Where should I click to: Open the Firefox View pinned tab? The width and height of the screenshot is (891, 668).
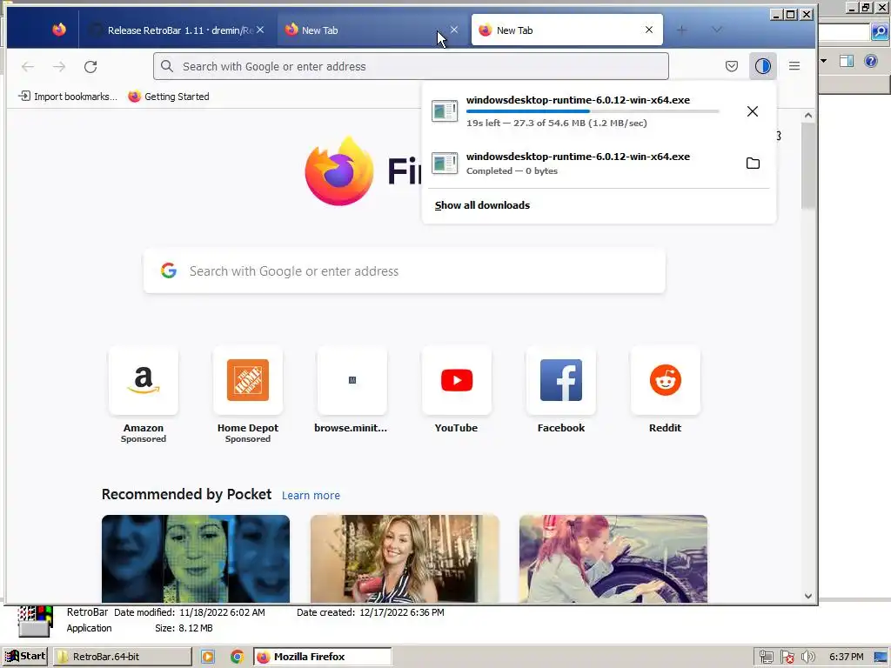(59, 30)
